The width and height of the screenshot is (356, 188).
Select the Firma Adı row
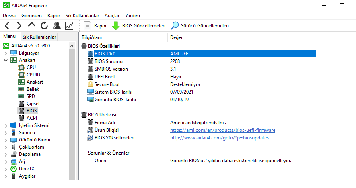click(202, 123)
